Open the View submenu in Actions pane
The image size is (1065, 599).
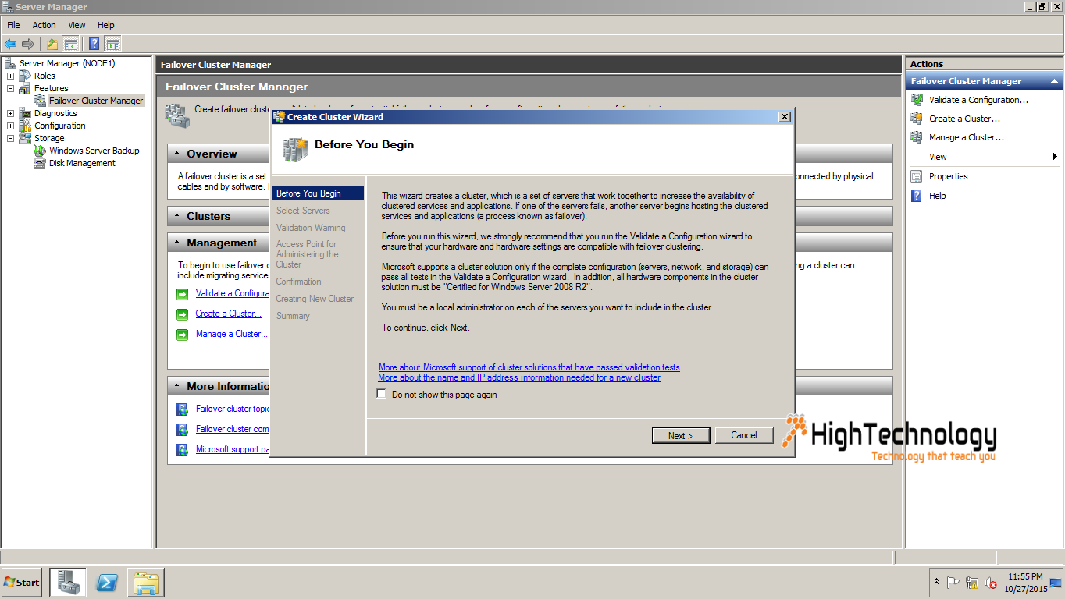click(x=984, y=157)
